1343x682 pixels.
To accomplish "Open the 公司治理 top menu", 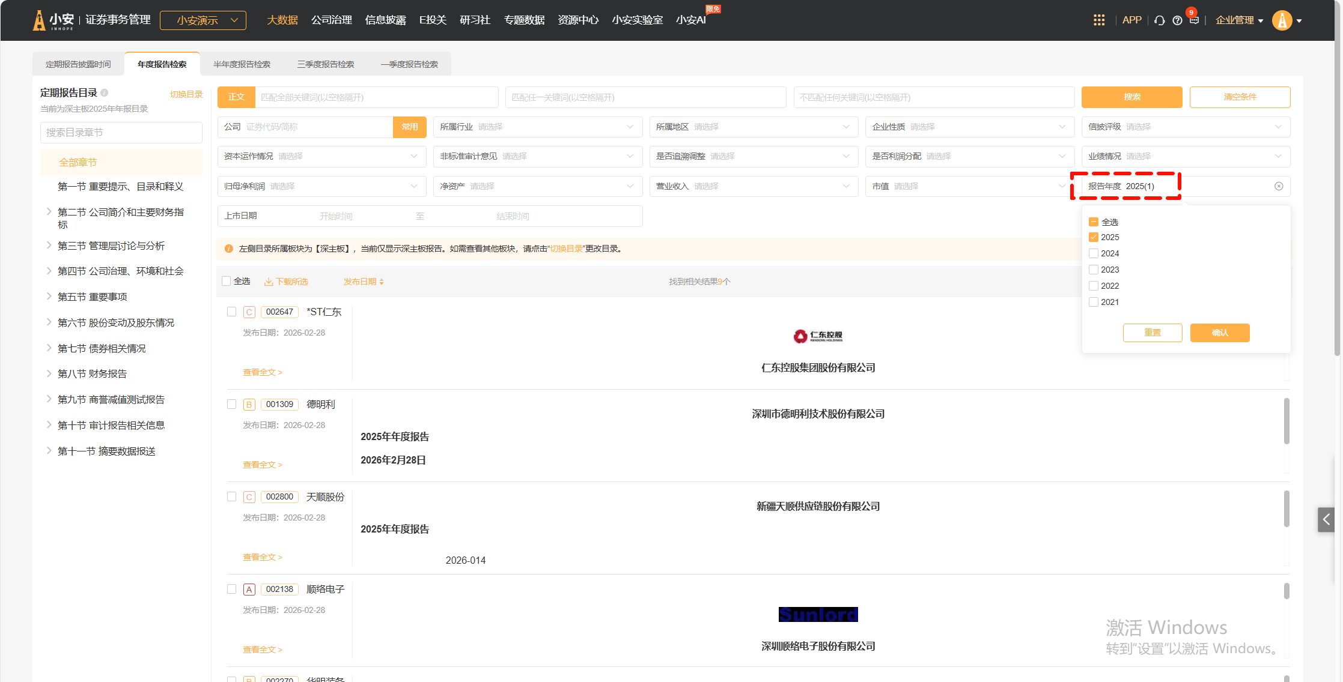I will pyautogui.click(x=332, y=20).
